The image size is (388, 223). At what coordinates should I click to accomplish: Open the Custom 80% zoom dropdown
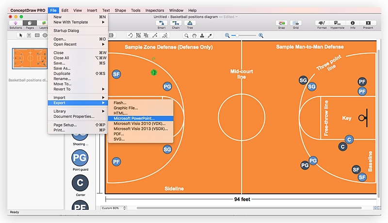113,208
